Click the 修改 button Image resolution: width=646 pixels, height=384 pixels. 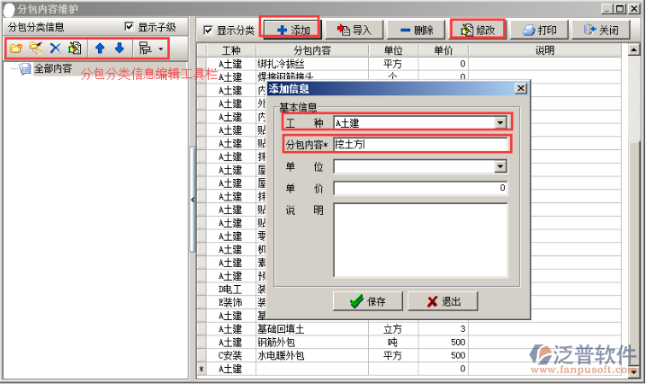(478, 30)
